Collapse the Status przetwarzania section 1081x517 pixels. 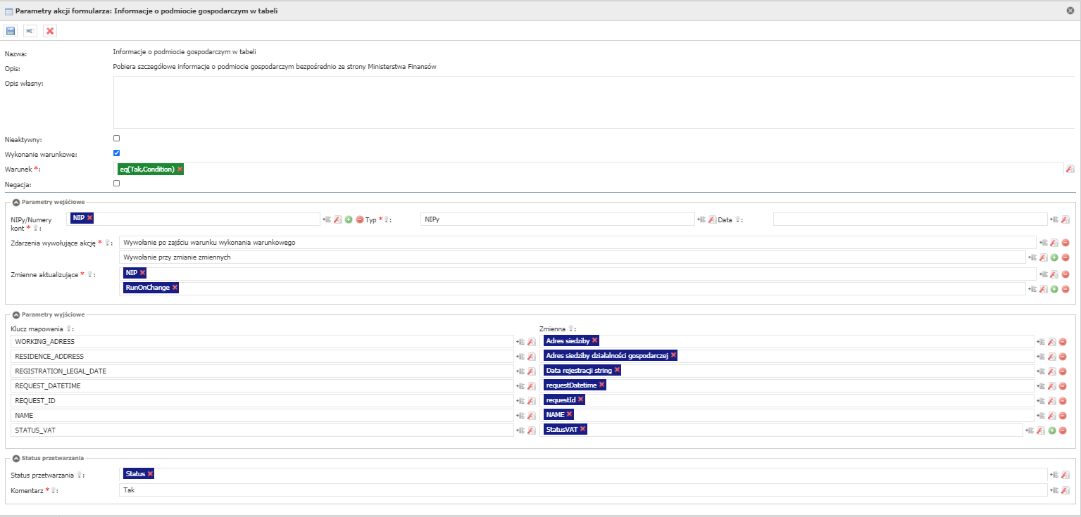16,458
